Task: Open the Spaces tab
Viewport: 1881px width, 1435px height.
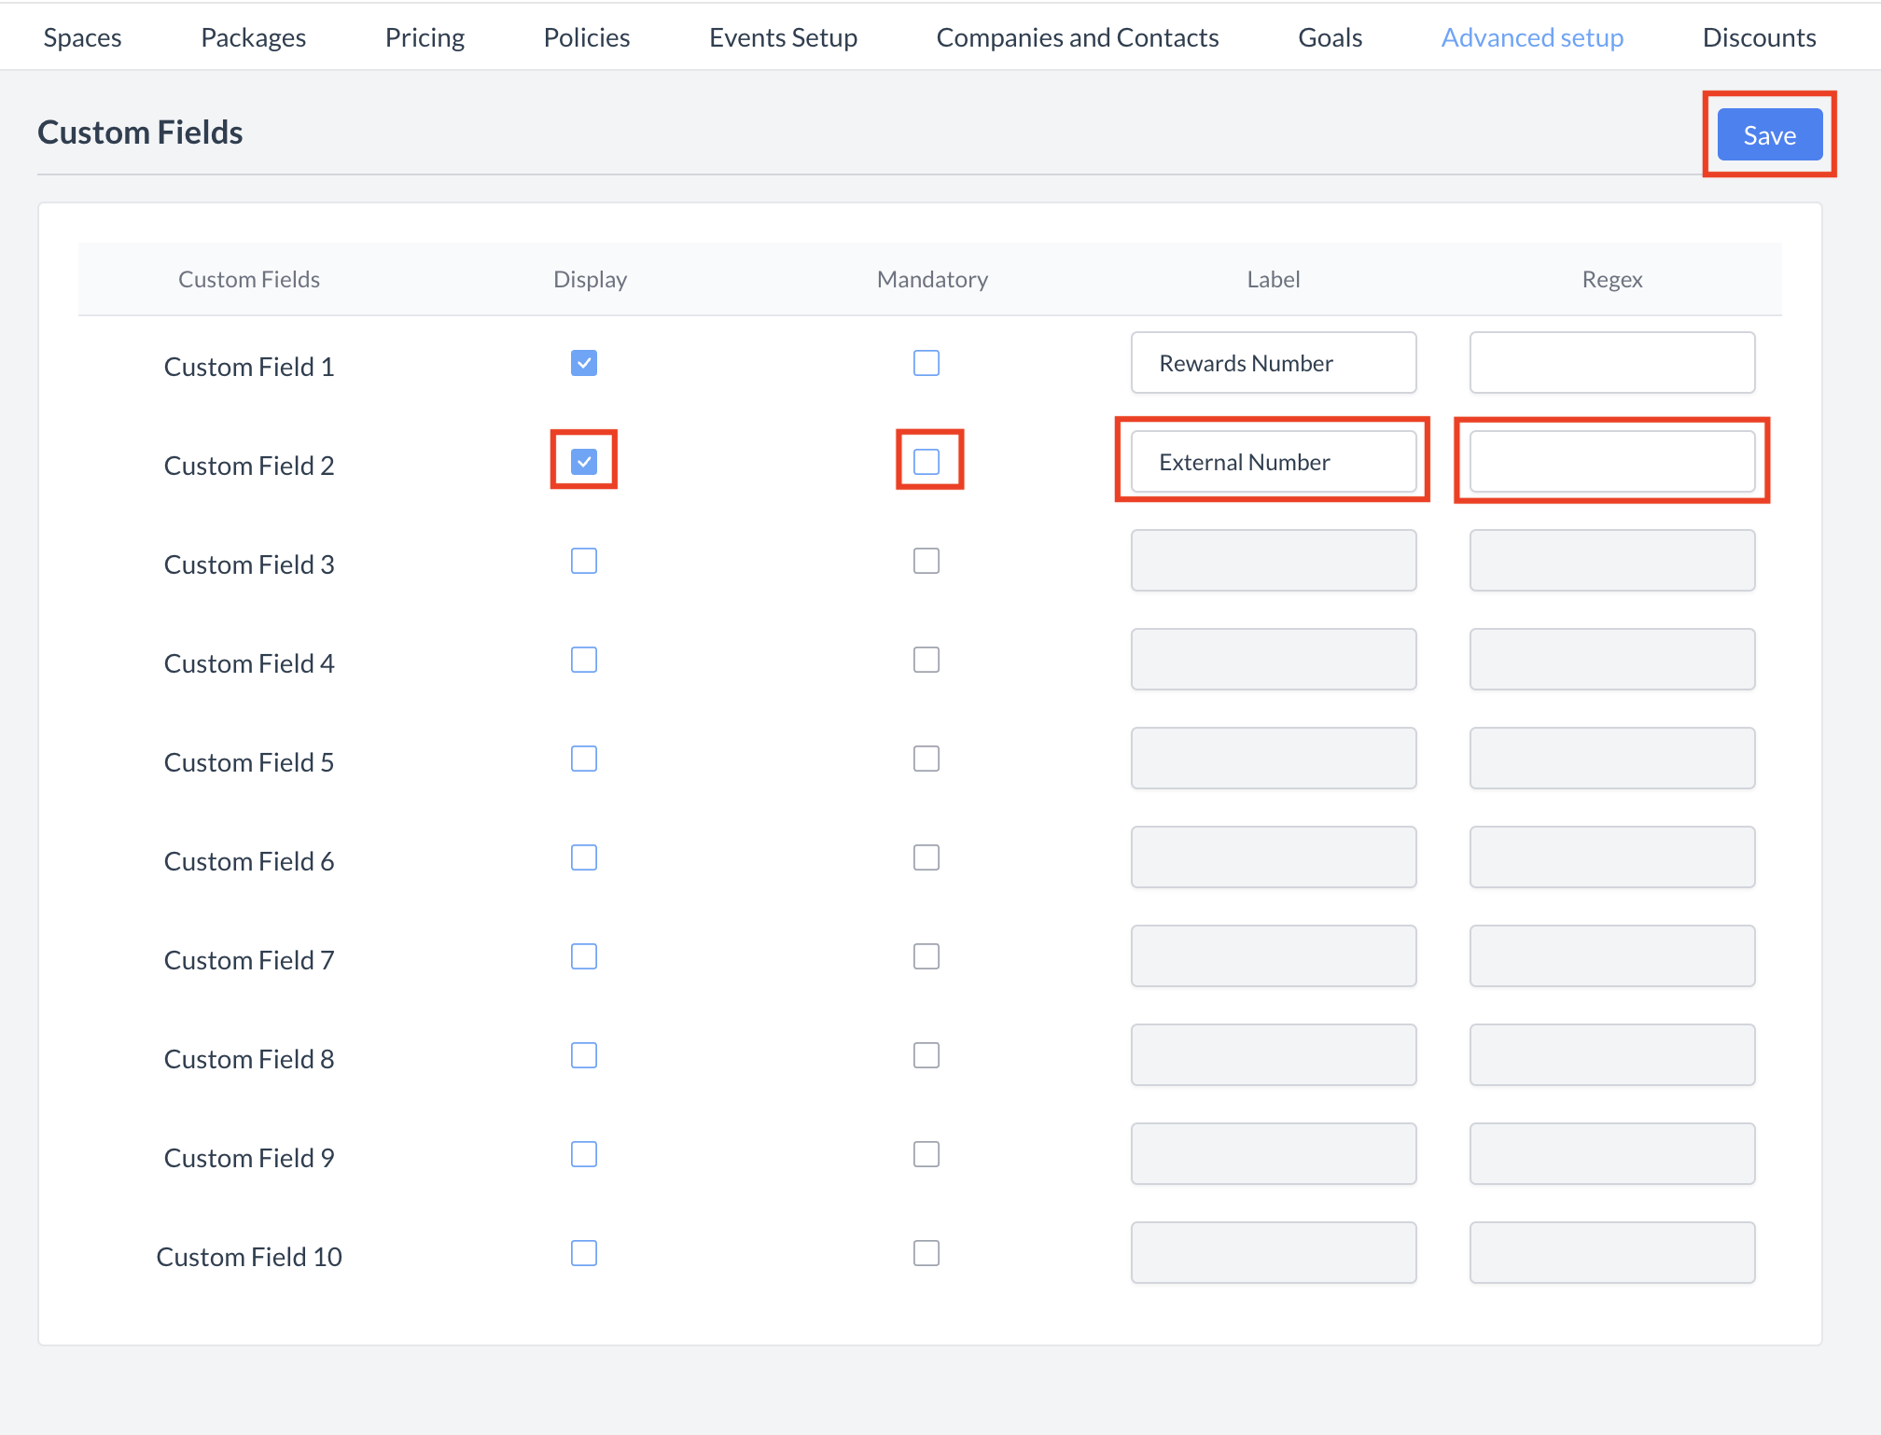Action: click(x=82, y=37)
